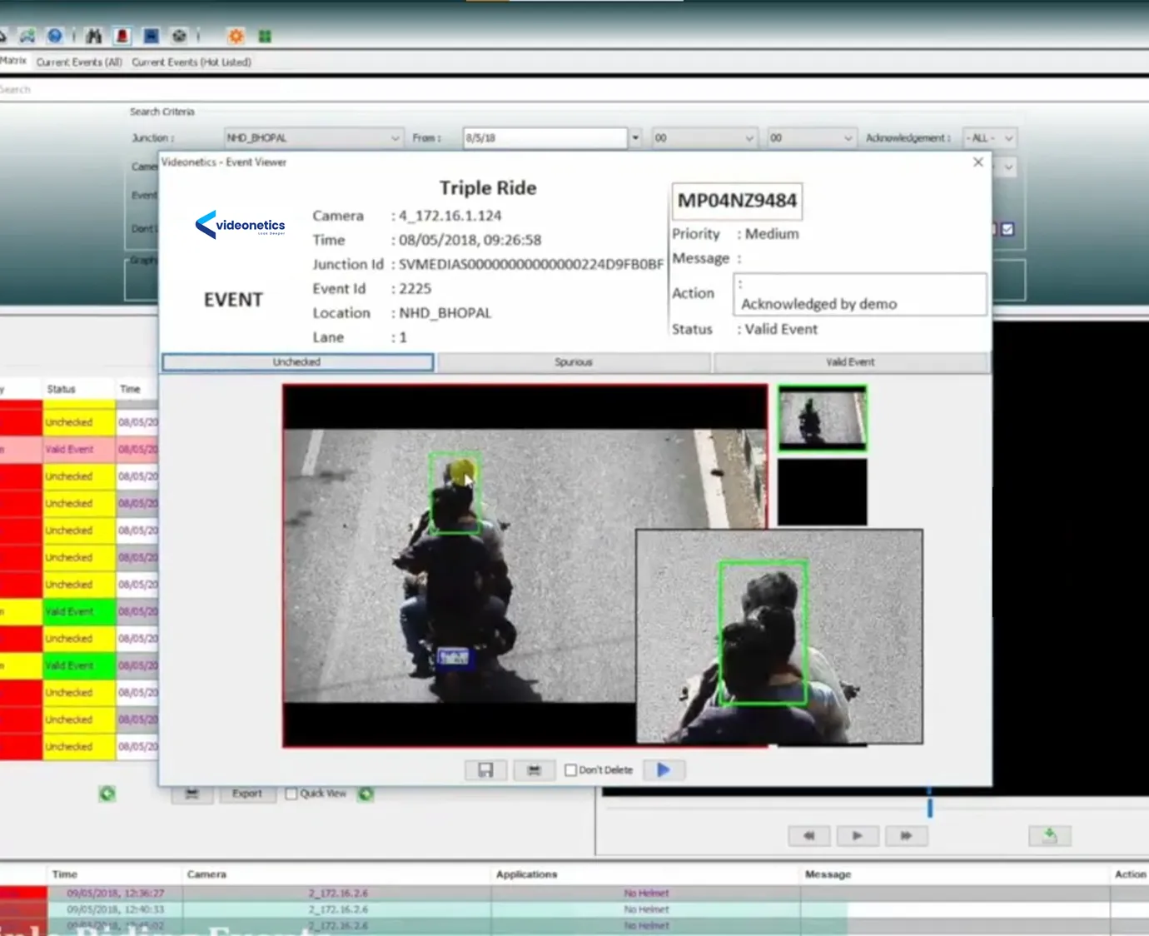
Task: Click the print icon in Event Viewer
Action: click(535, 770)
